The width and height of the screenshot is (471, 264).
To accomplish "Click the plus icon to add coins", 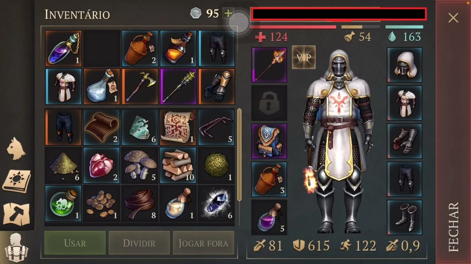I will [x=229, y=14].
